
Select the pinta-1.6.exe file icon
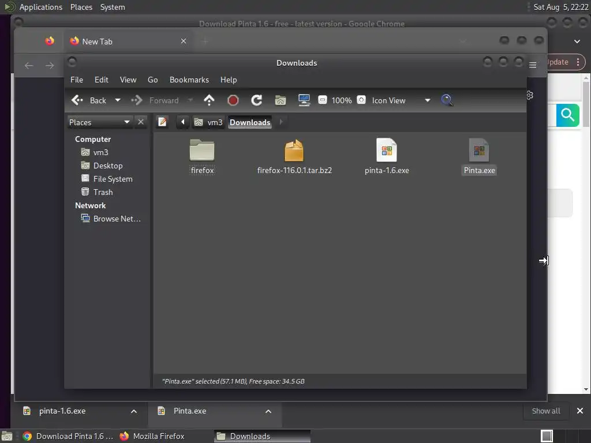(x=387, y=150)
